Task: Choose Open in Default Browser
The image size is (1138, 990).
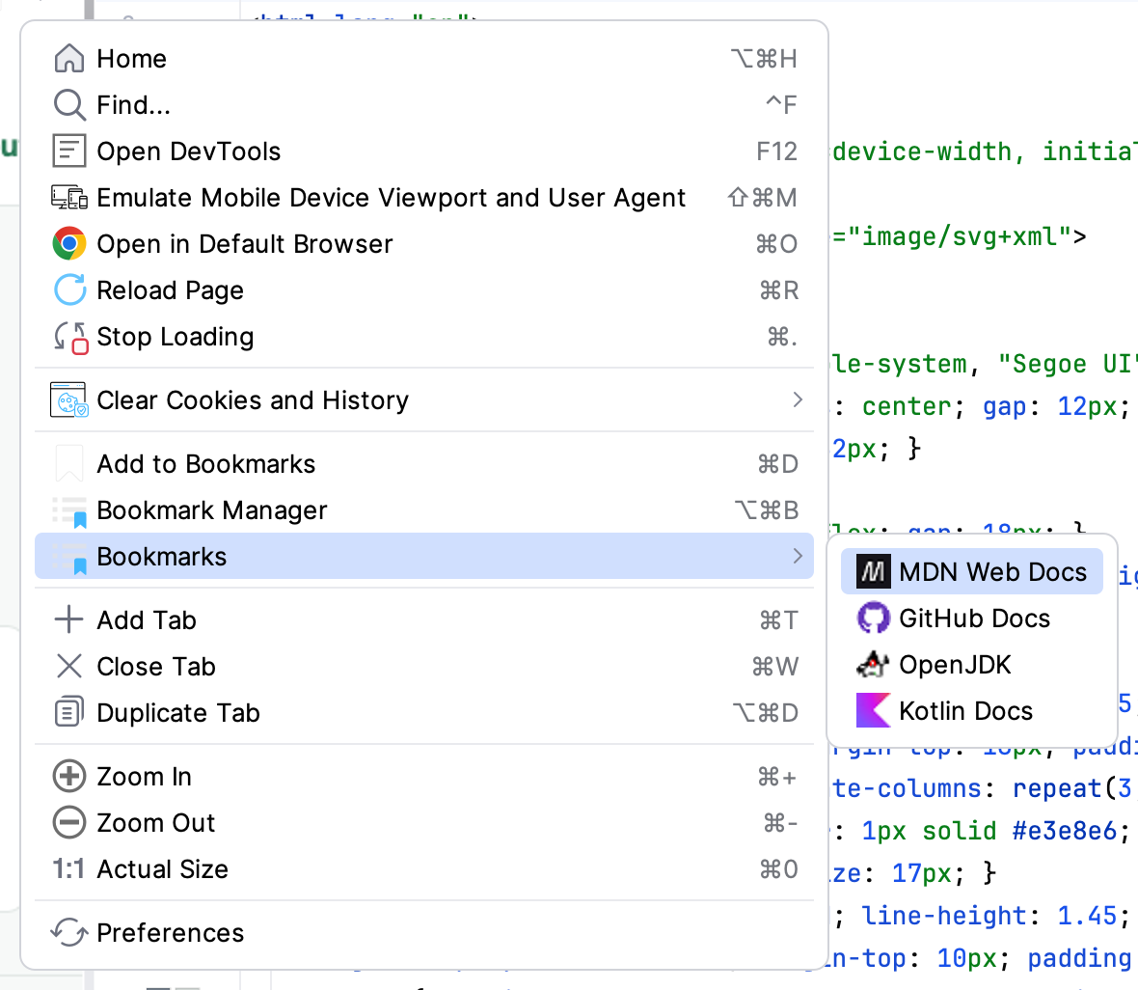Action: [424, 244]
